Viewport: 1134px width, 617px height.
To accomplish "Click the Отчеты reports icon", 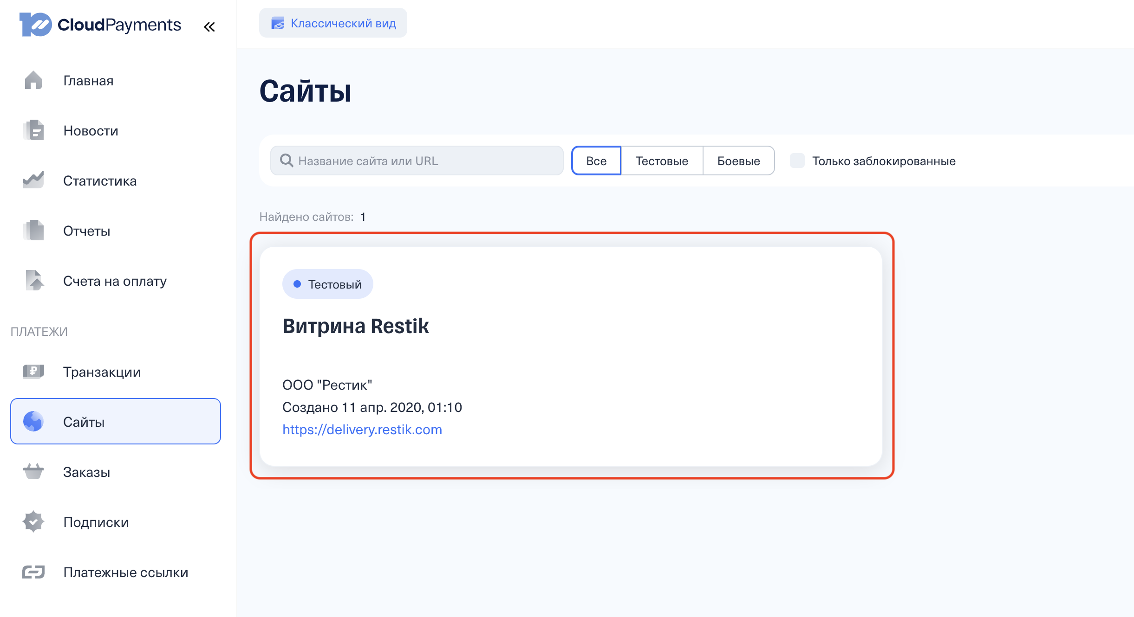I will tap(33, 231).
